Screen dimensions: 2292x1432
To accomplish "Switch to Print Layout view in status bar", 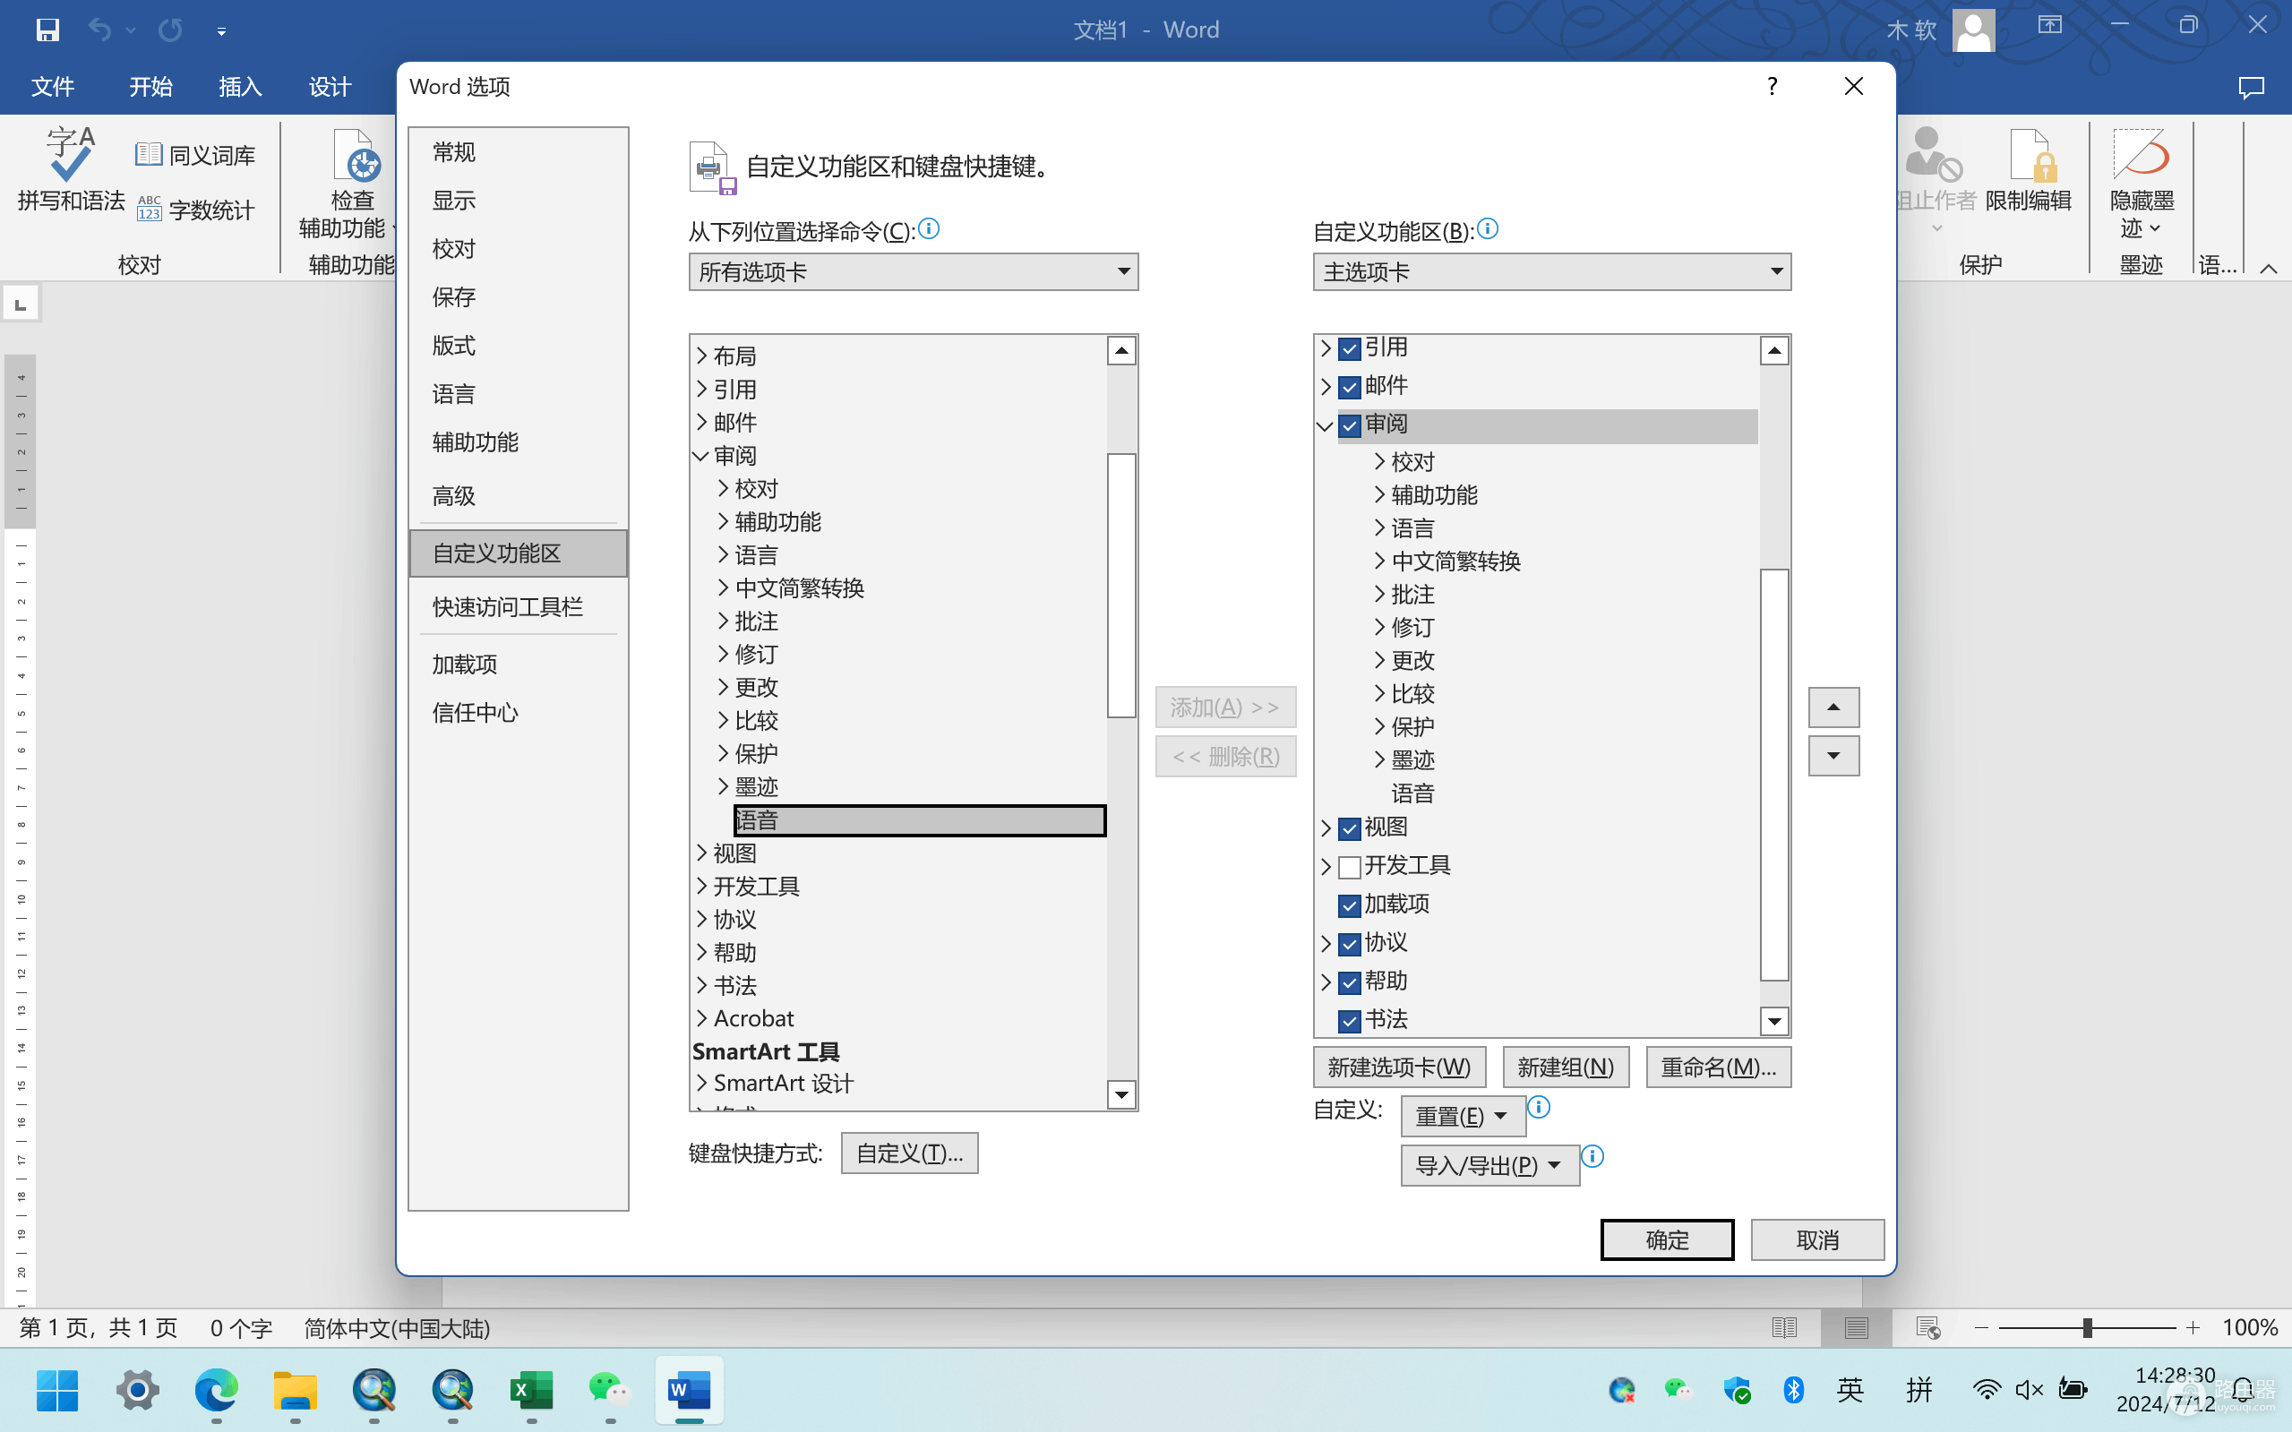I will [1857, 1328].
